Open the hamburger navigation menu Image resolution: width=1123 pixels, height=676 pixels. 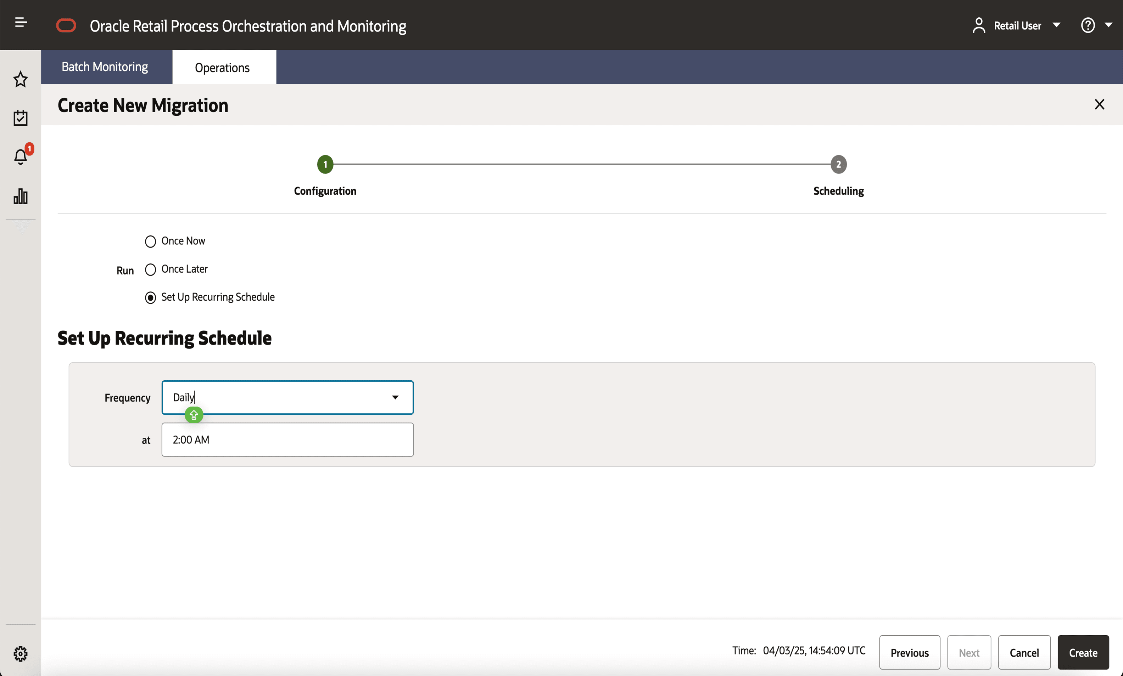[x=21, y=22]
